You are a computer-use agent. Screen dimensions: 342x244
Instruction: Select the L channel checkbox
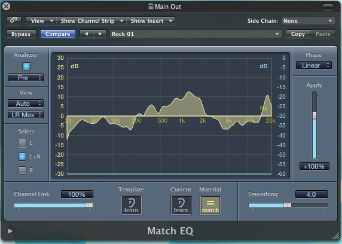[x=22, y=143]
